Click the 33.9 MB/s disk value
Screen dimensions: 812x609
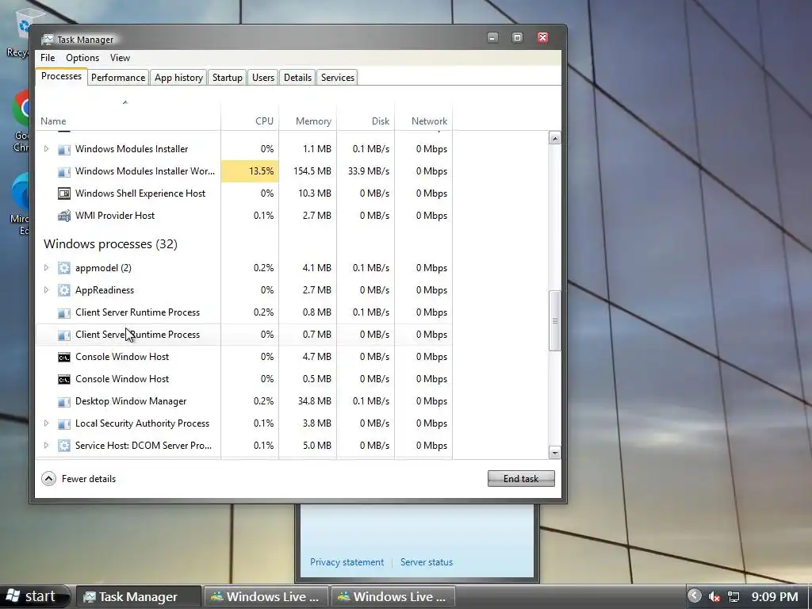(x=368, y=171)
